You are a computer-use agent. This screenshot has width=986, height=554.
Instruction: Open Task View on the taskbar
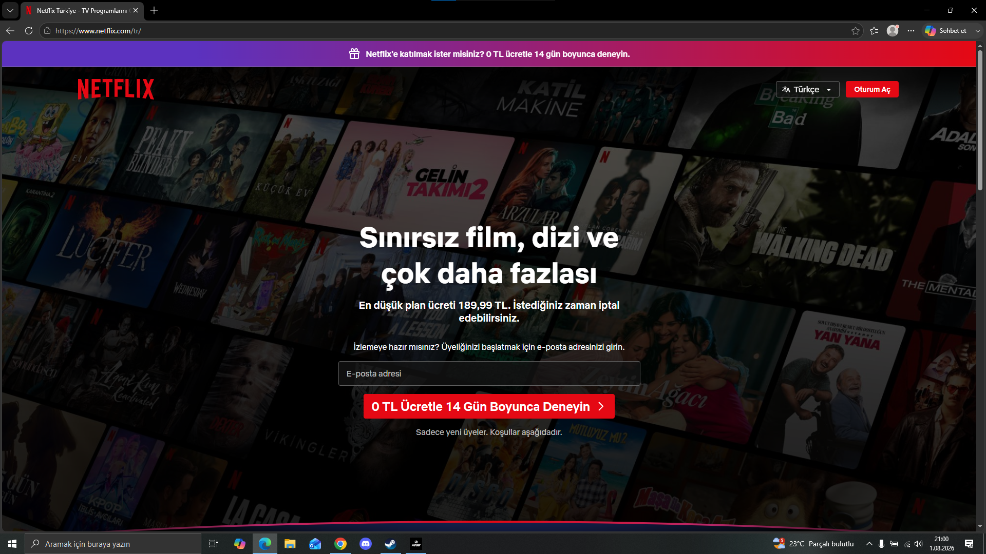tap(214, 544)
